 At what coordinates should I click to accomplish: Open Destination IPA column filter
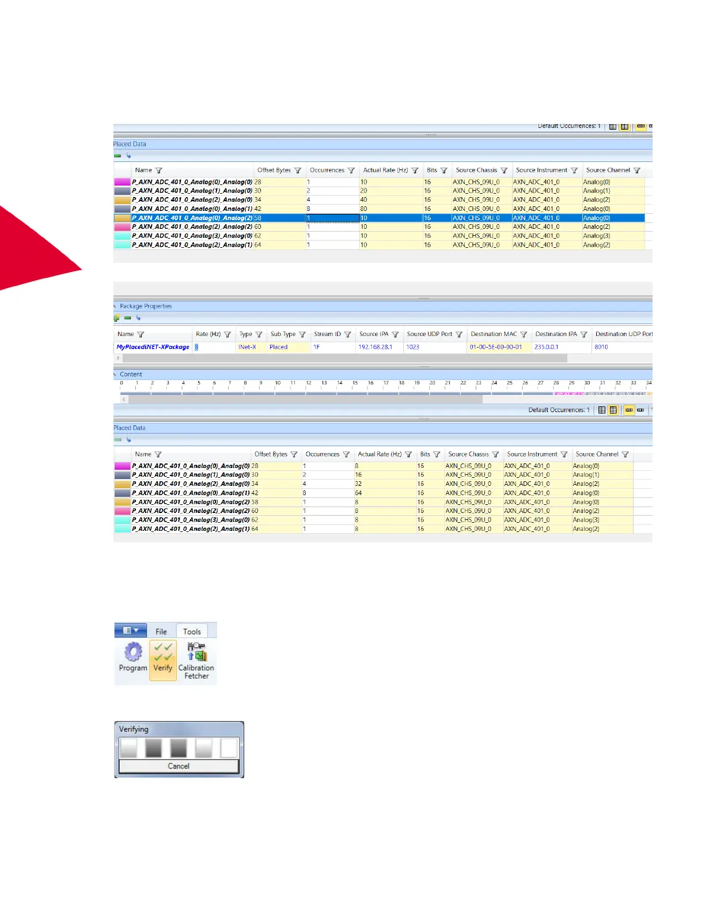[583, 335]
